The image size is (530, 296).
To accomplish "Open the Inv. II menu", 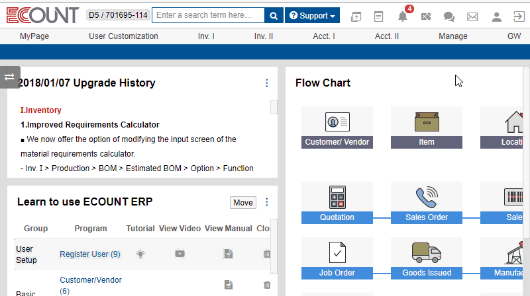I will (264, 36).
